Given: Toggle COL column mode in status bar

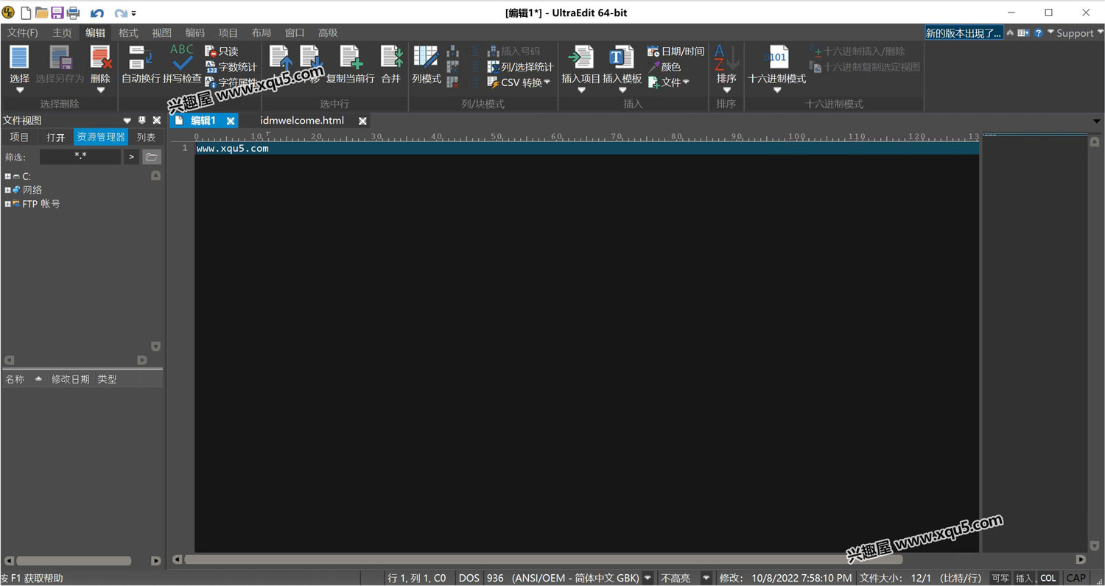Looking at the screenshot, I should 1048,578.
